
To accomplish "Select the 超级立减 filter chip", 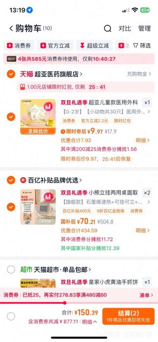I will coord(94,46).
